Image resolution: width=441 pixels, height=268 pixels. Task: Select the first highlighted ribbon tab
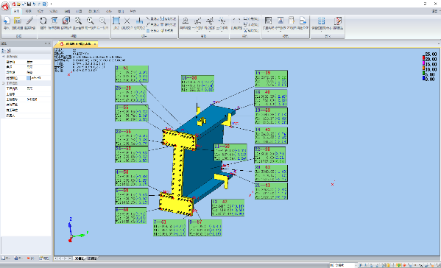pos(17,11)
